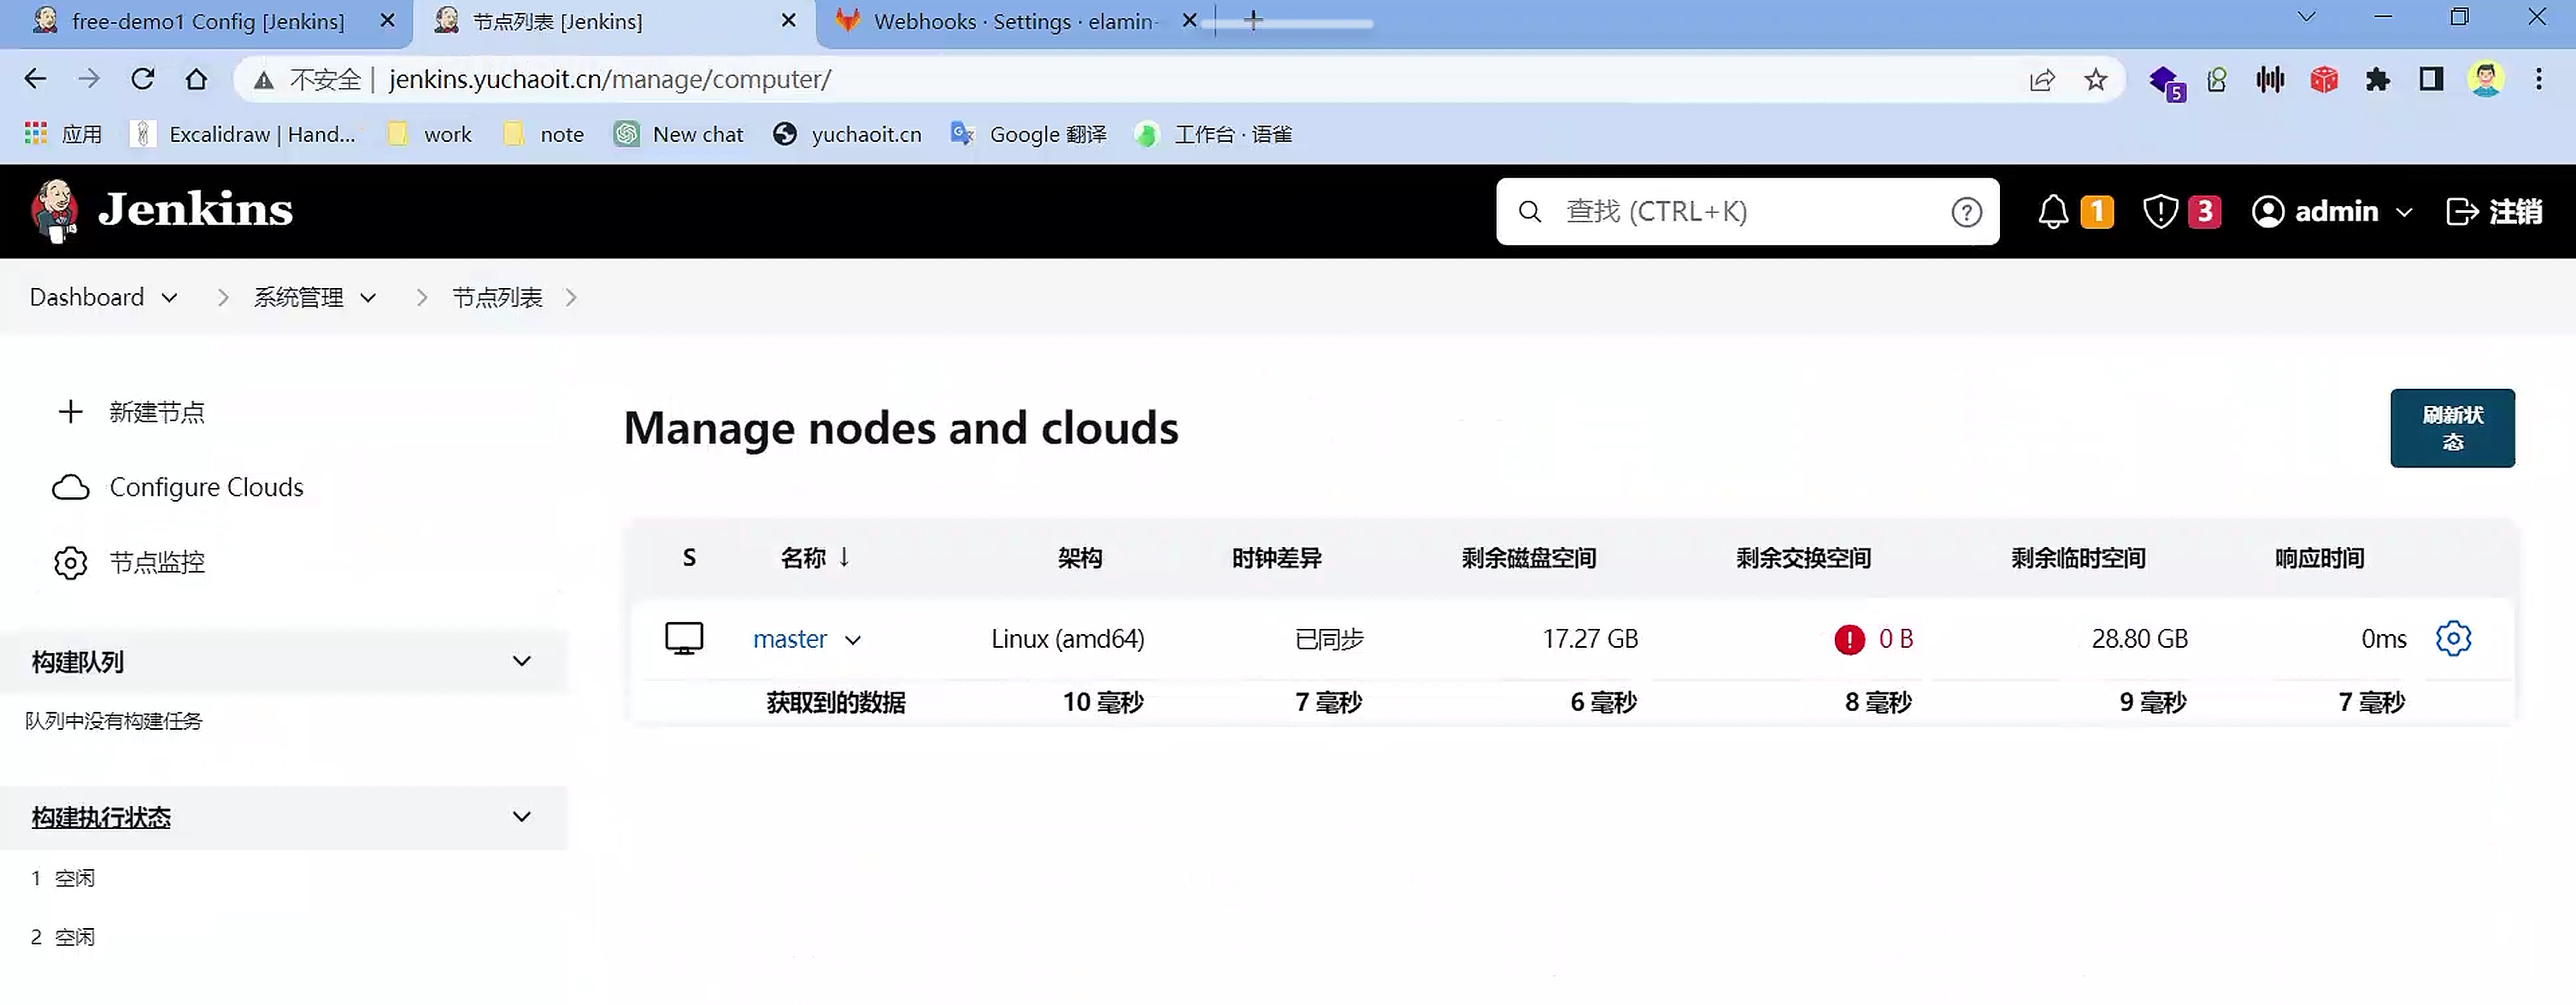Screen dimensions: 2576x1005
Task: Collapse the 构建执行状态 panel chevron
Action: click(521, 817)
